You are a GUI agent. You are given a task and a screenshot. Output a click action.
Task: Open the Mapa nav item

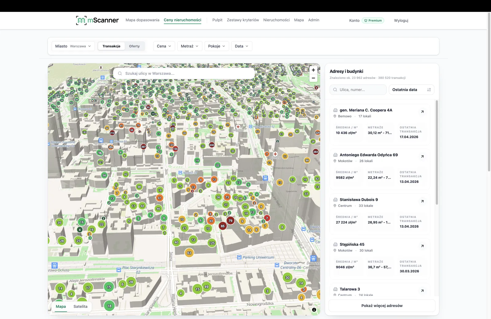(299, 20)
